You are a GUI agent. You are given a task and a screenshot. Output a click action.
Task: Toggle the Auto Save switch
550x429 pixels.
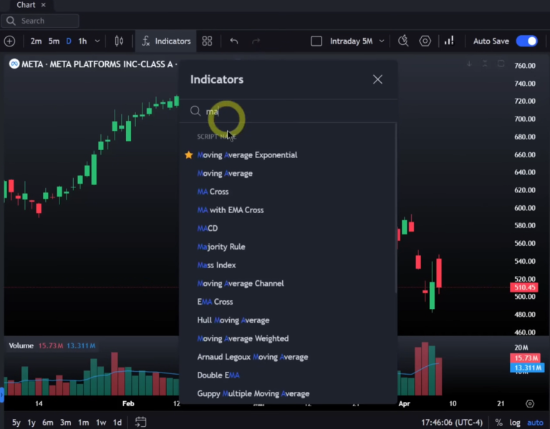pyautogui.click(x=526, y=41)
